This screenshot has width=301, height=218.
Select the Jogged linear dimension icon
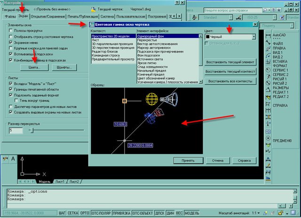click(268, 151)
